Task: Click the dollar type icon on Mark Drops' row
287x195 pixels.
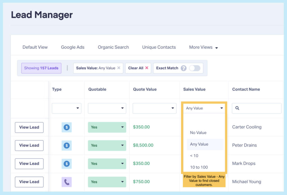Action: [x=66, y=163]
